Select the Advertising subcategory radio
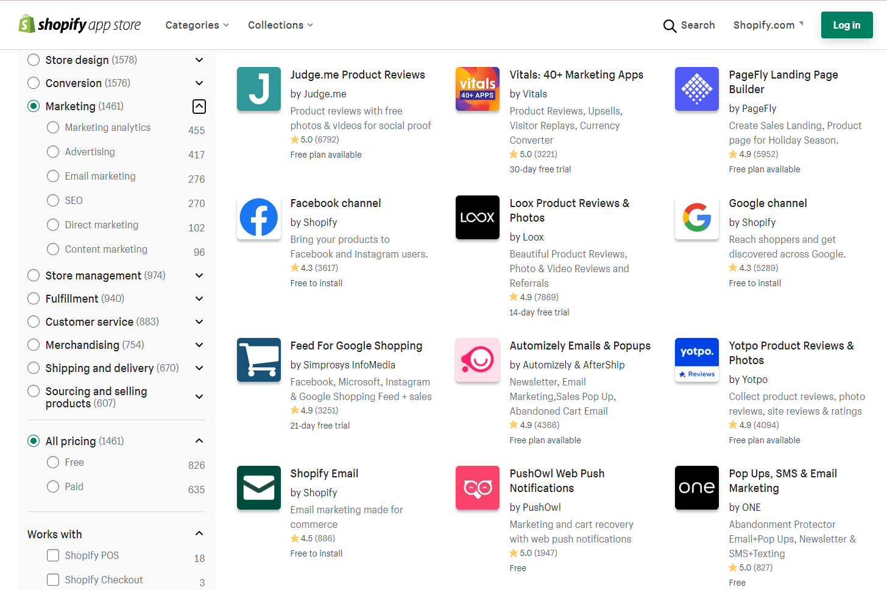The width and height of the screenshot is (887, 590). (53, 152)
